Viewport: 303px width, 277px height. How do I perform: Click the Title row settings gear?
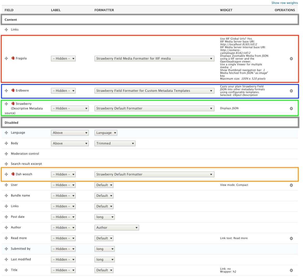click(291, 270)
